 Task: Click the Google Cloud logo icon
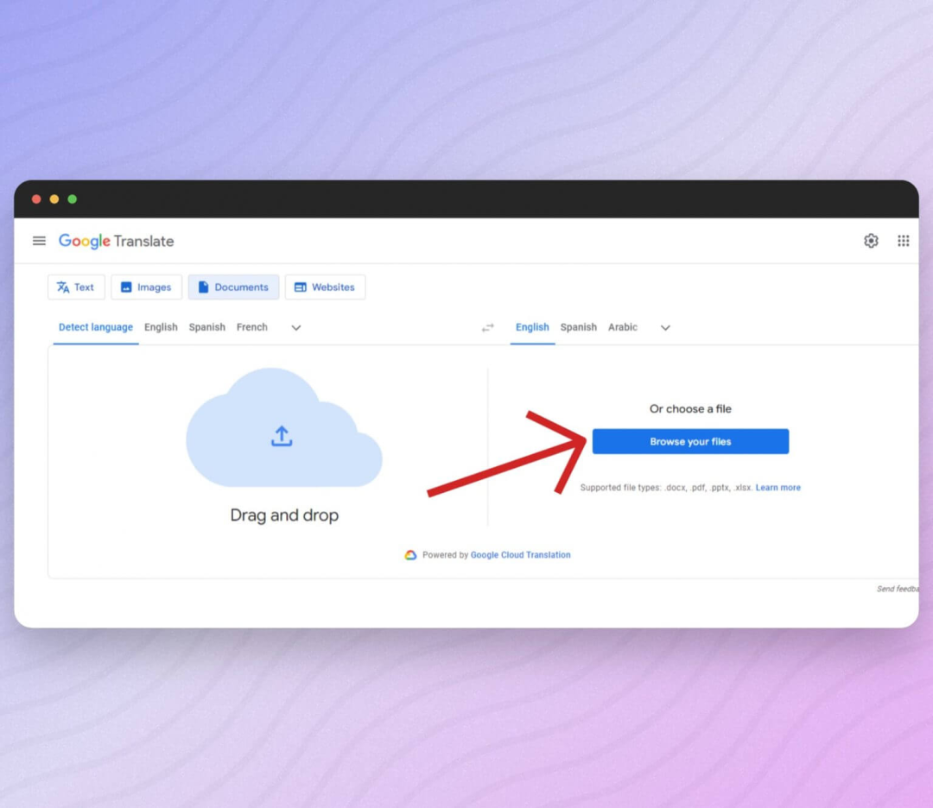click(x=410, y=555)
